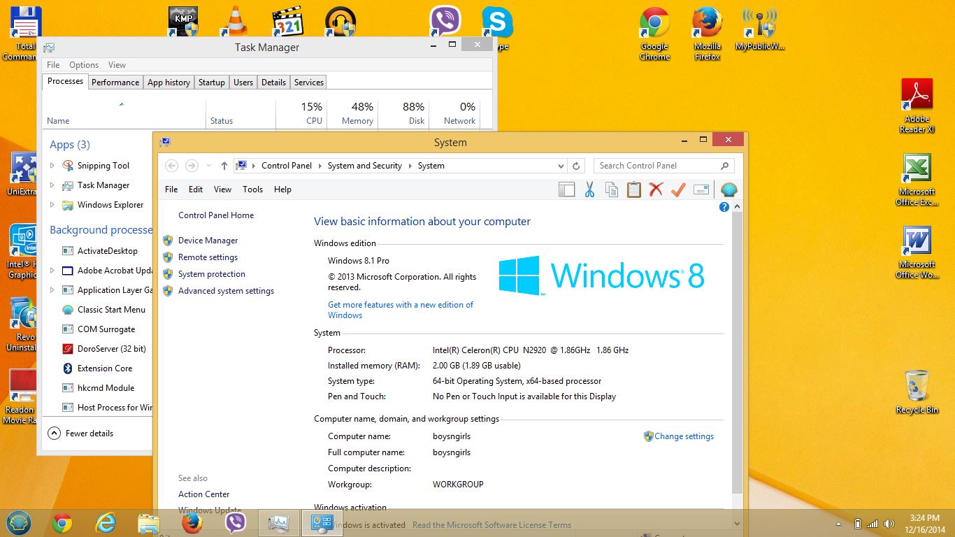Click the volume speaker tray icon
This screenshot has height=537, width=955.
click(889, 524)
